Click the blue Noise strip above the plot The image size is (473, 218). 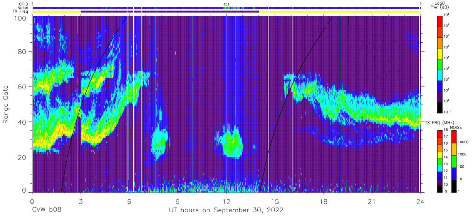(x=226, y=8)
